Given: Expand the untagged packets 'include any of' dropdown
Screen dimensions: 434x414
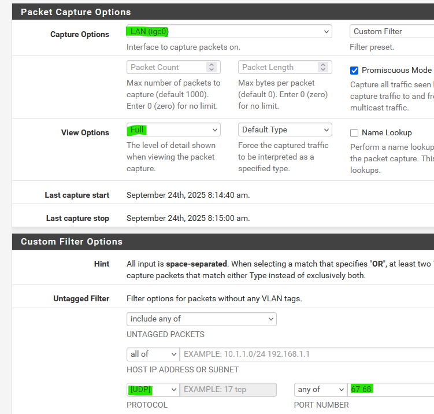Looking at the screenshot, I should pyautogui.click(x=201, y=319).
